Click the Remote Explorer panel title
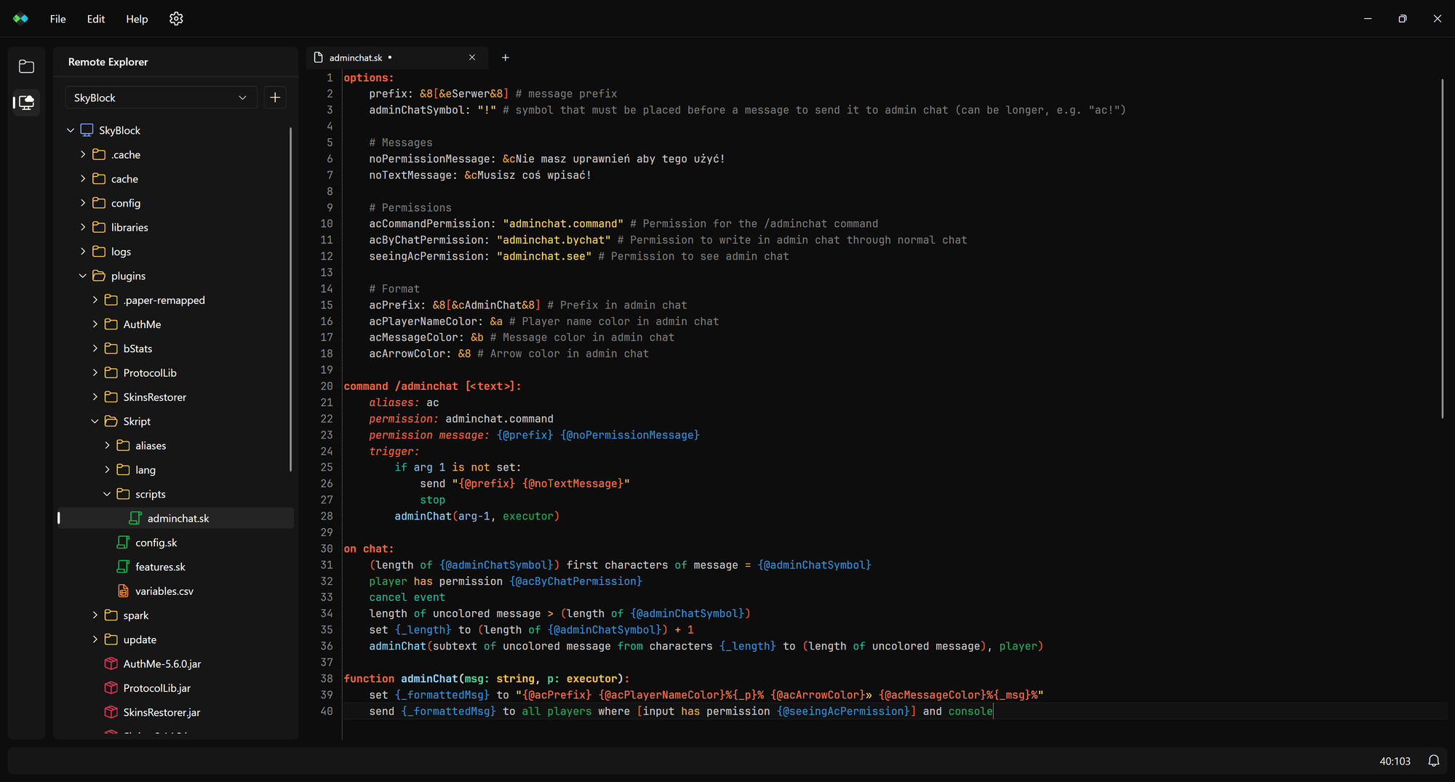Viewport: 1455px width, 782px height. [108, 62]
